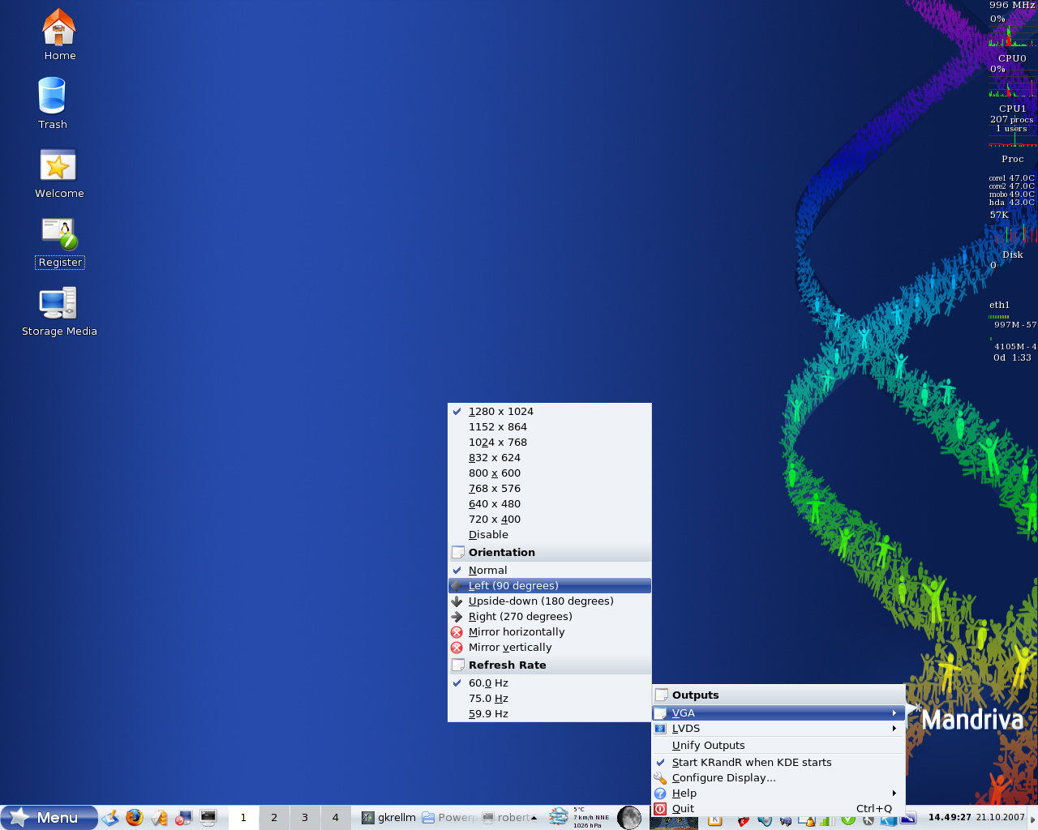The width and height of the screenshot is (1038, 830).
Task: Rotate display Left (90 degrees)
Action: pyautogui.click(x=550, y=586)
